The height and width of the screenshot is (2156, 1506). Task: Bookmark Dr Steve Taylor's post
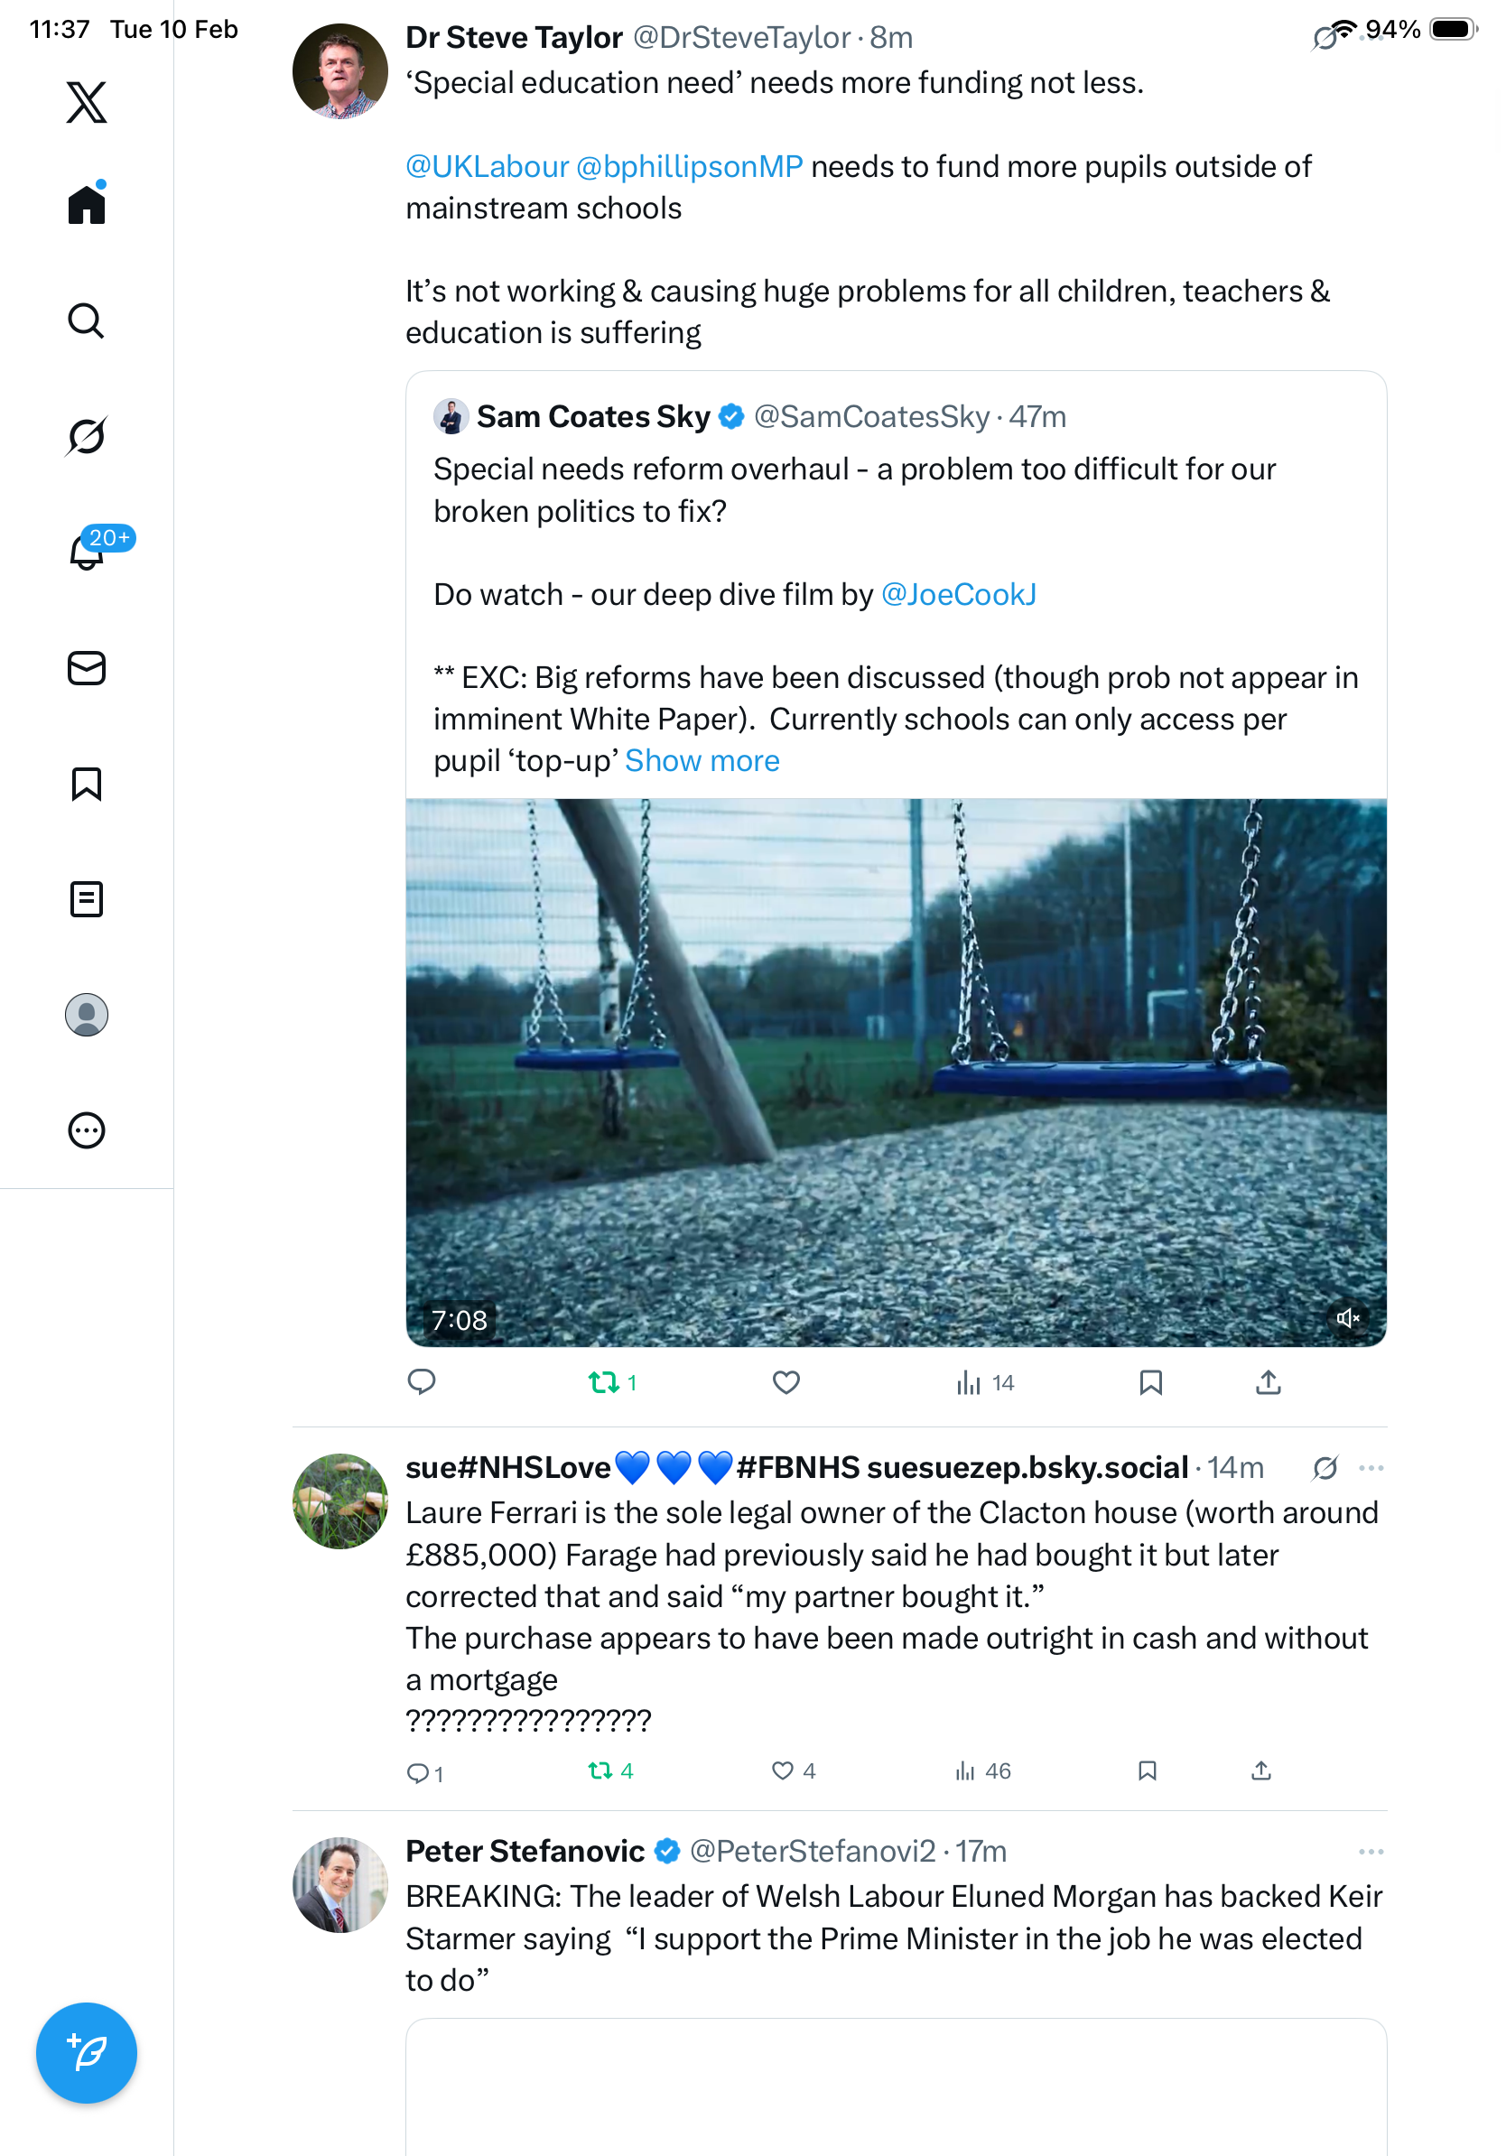1150,1382
